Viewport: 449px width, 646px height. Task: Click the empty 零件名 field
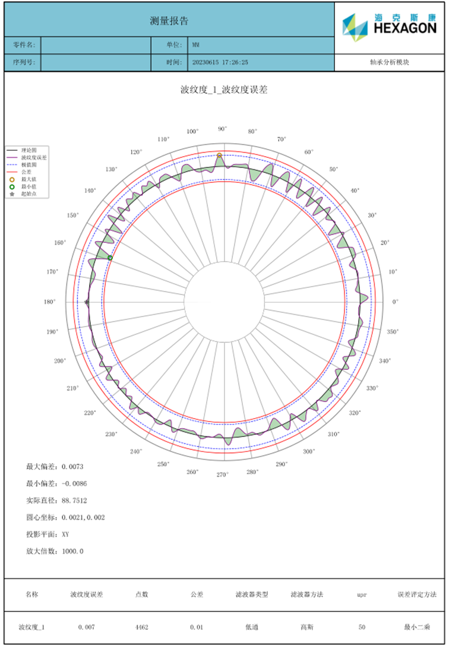(x=95, y=45)
